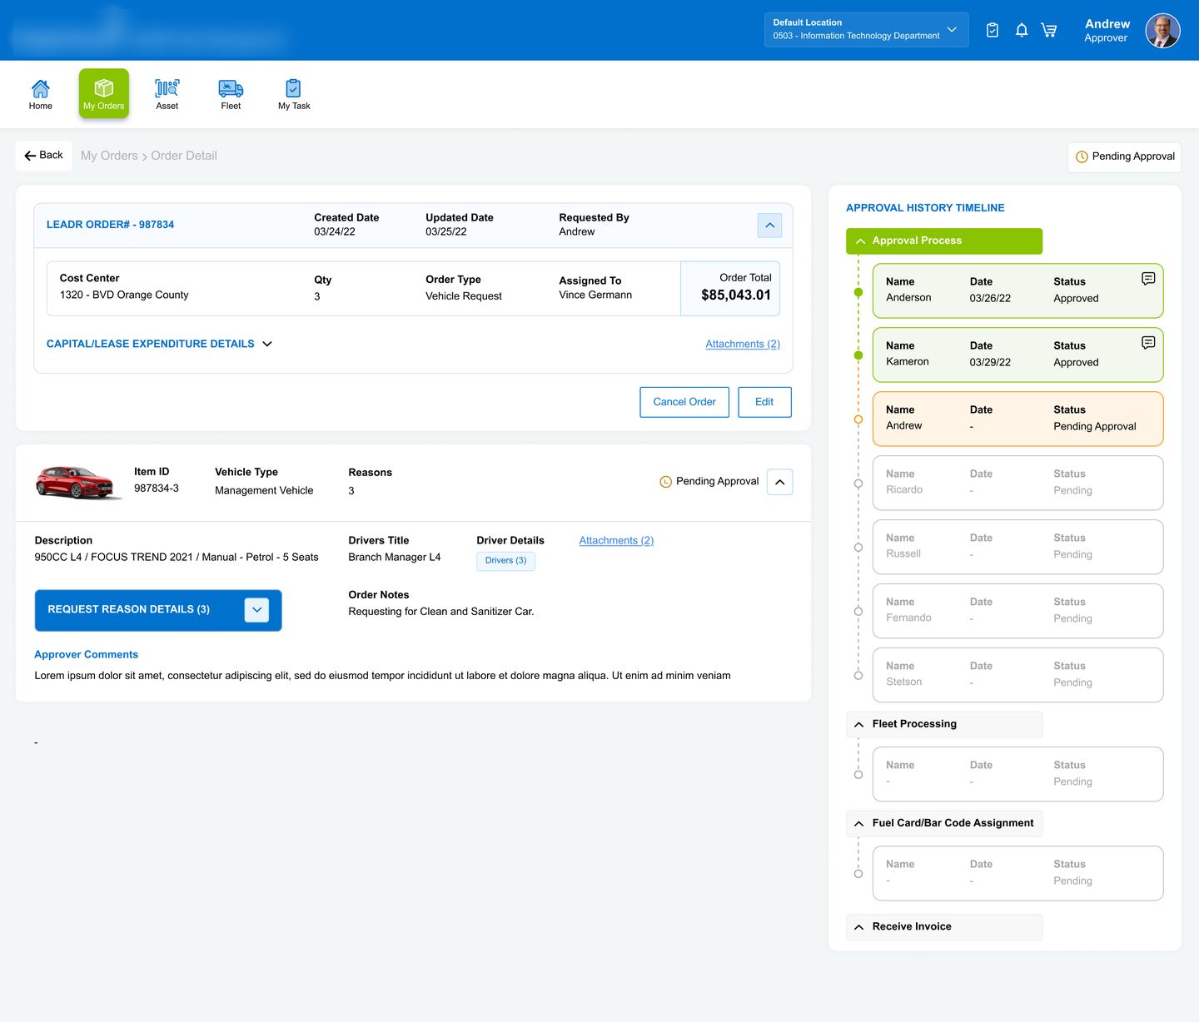Open the clipboard tasks icon in header
This screenshot has height=1022, width=1199.
point(993,30)
